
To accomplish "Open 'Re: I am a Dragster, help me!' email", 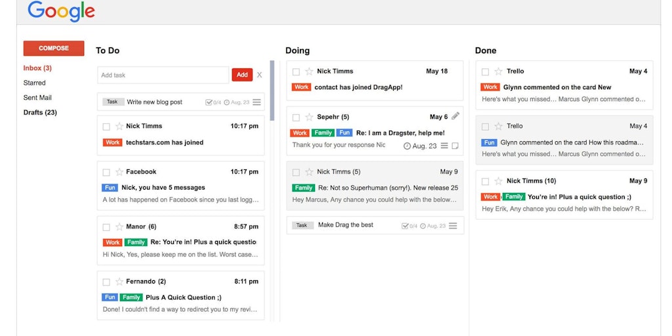I will pyautogui.click(x=400, y=133).
